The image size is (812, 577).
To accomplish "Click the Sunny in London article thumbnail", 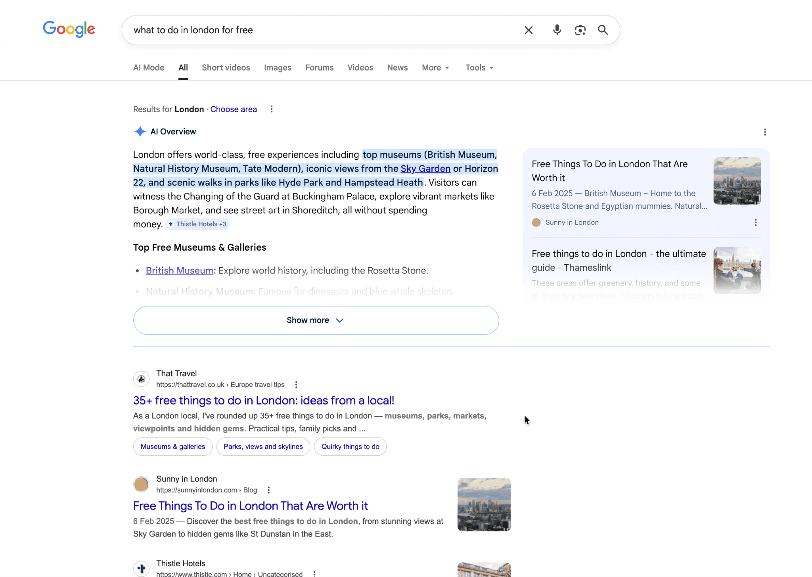I will pos(483,504).
